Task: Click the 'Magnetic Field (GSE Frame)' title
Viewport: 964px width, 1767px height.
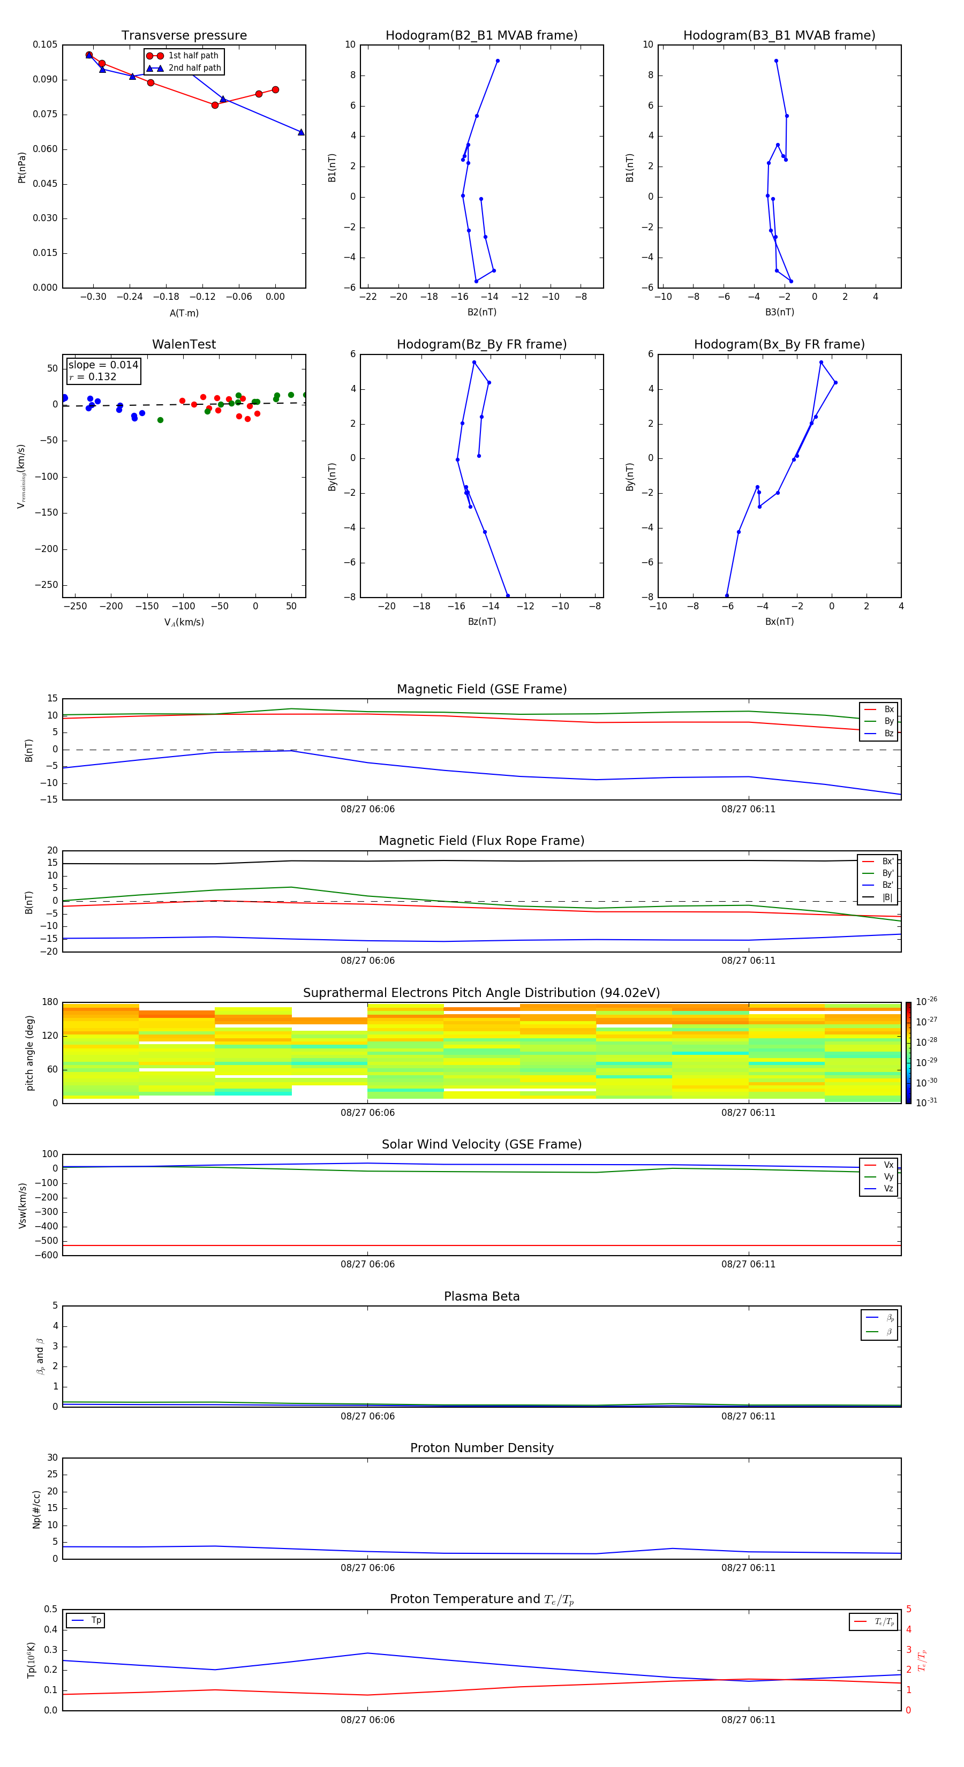Action: [x=481, y=689]
